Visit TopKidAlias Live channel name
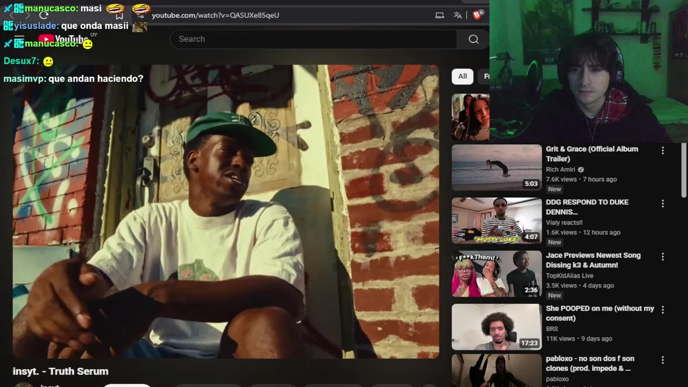 point(570,276)
